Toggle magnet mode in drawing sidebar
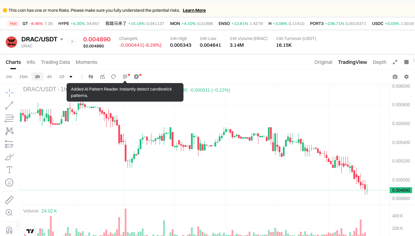This screenshot has height=236, width=415. pos(9,230)
